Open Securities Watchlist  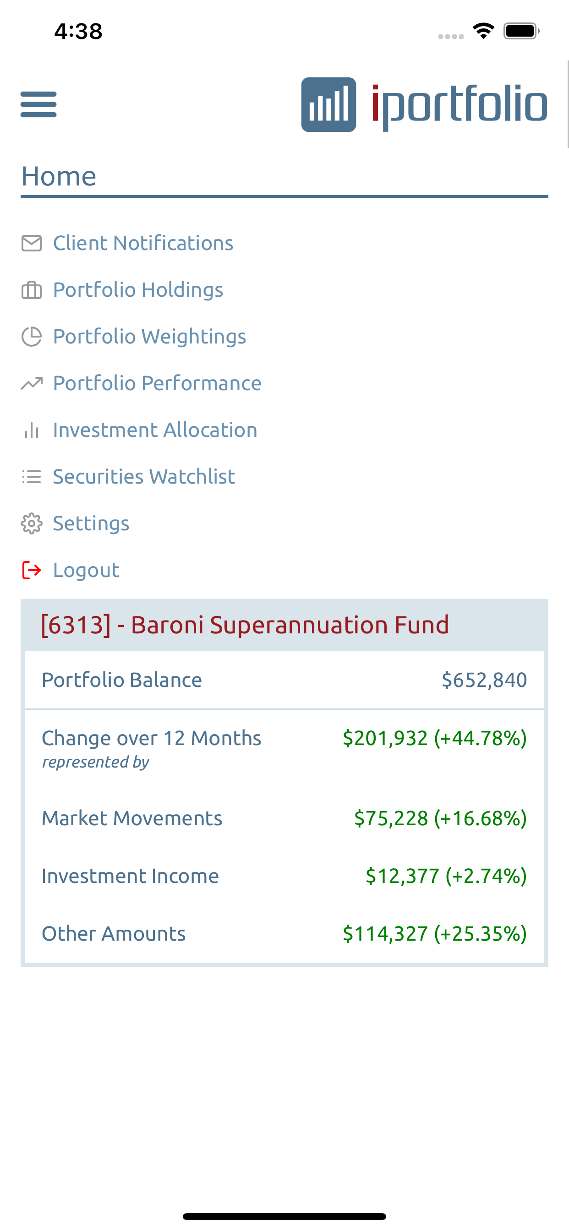(x=144, y=476)
